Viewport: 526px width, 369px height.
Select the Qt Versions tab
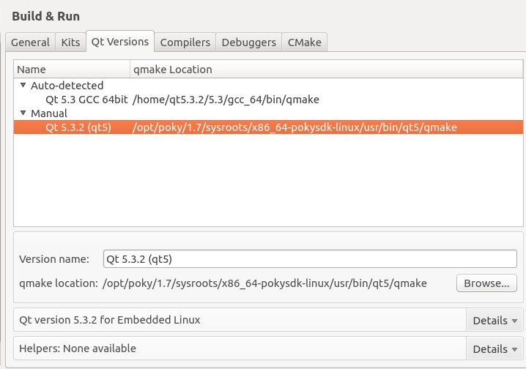click(x=120, y=42)
